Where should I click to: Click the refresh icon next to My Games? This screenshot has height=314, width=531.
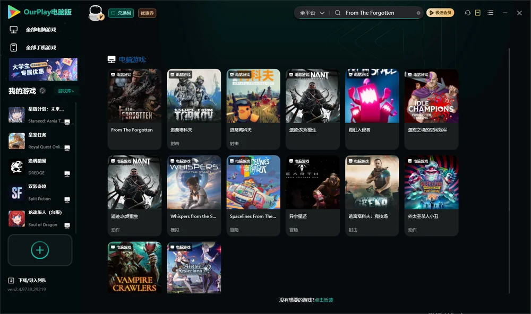(x=42, y=91)
